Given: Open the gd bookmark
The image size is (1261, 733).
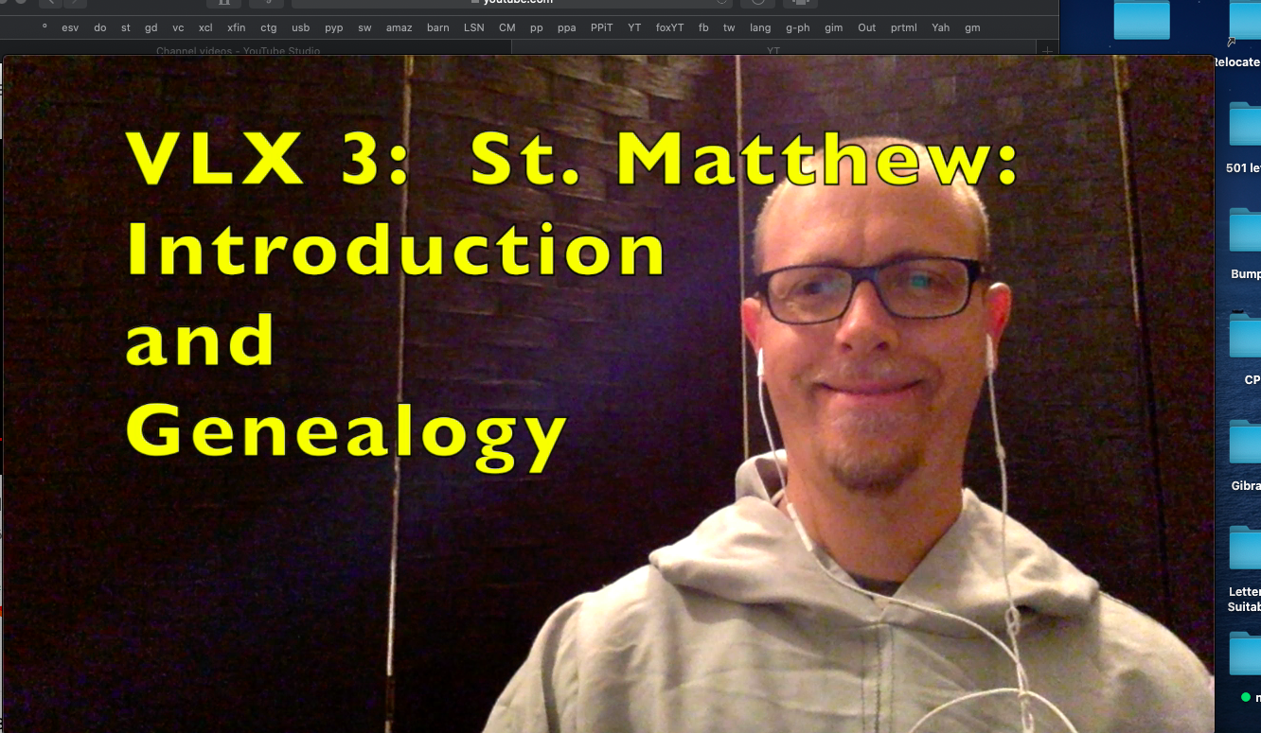Looking at the screenshot, I should click(151, 27).
